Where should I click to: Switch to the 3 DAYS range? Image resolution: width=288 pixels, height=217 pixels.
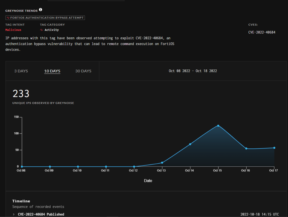(21, 71)
